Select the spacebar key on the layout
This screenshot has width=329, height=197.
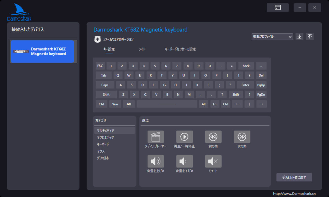pyautogui.click(x=167, y=104)
